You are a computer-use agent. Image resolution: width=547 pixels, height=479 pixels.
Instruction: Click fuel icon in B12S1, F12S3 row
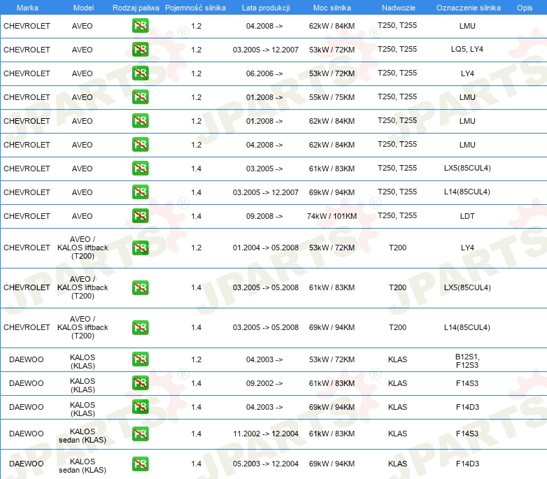(140, 359)
